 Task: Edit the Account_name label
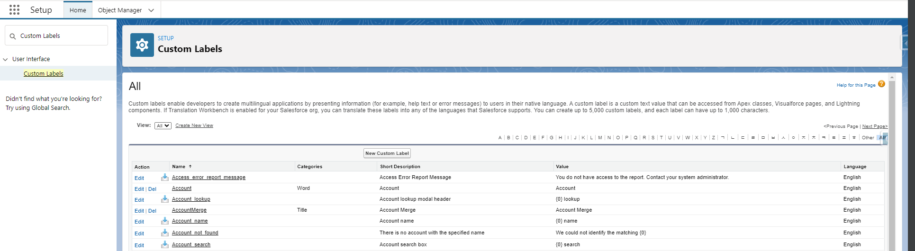point(139,222)
